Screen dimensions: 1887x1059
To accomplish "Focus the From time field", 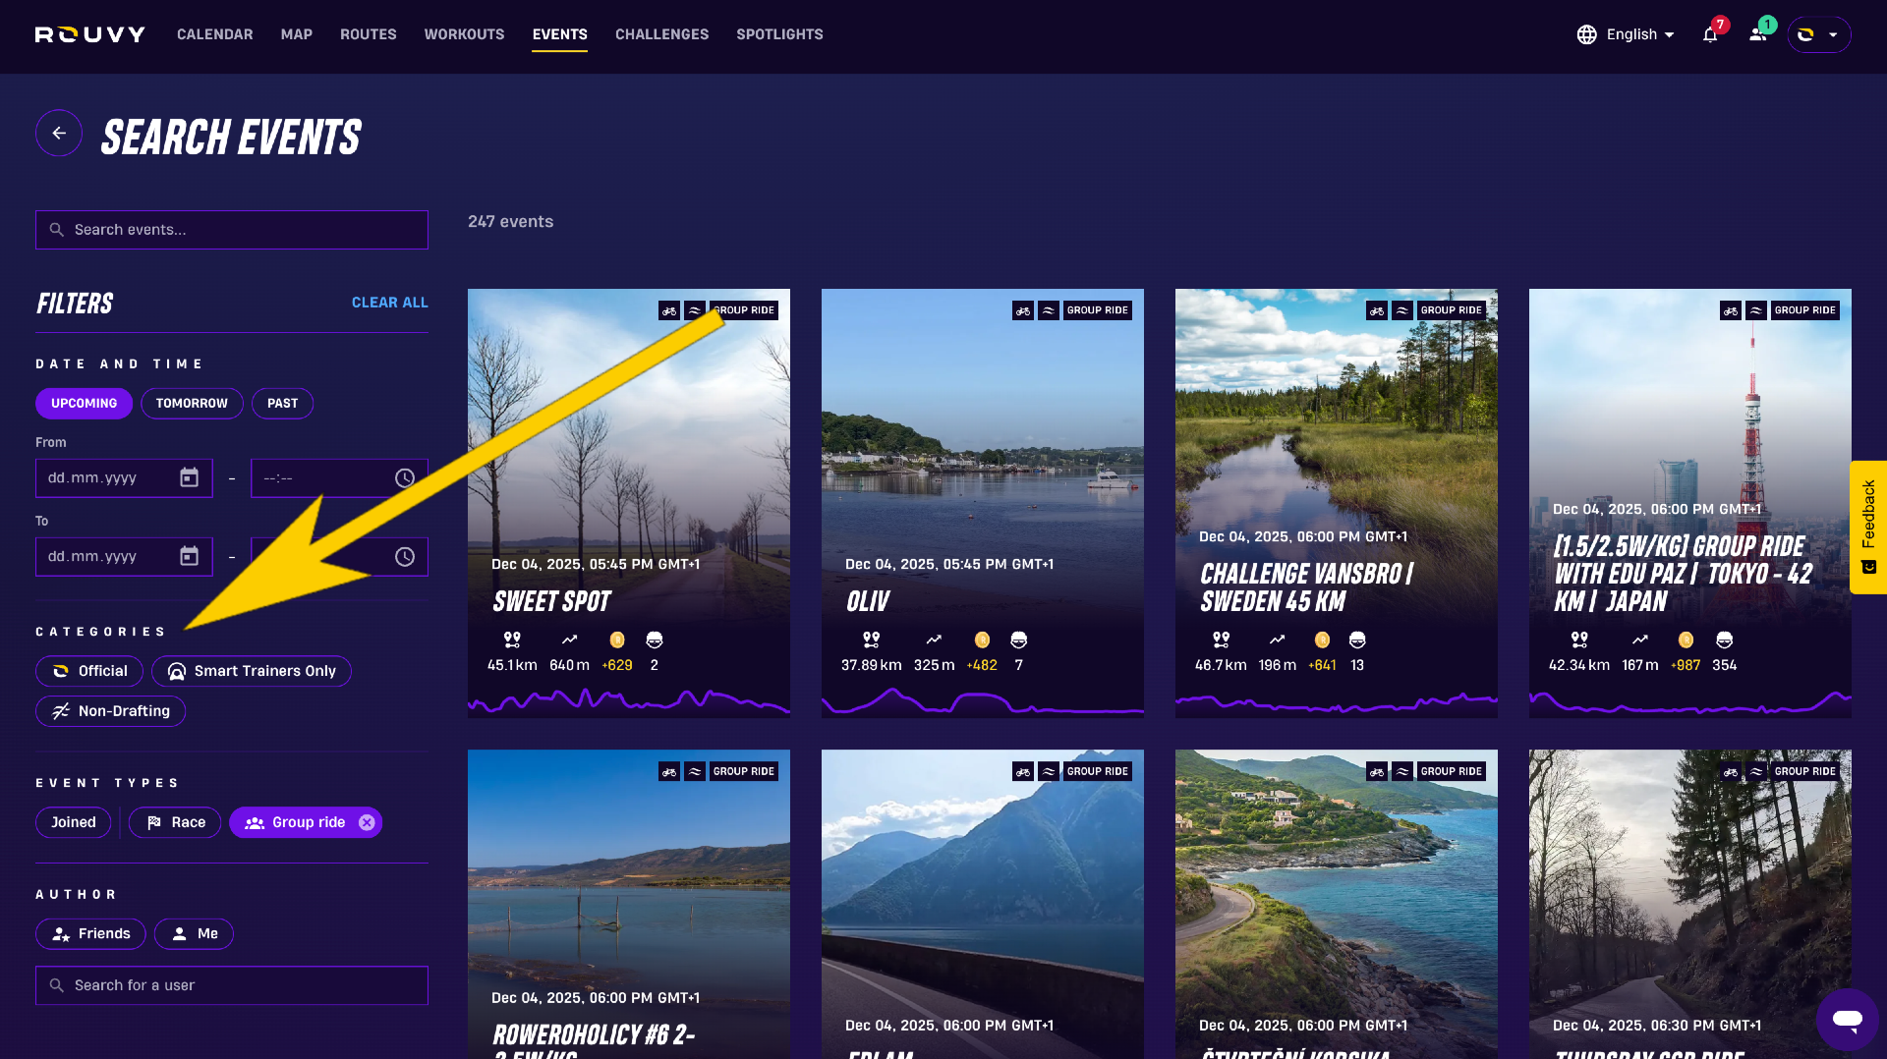I will coord(339,477).
